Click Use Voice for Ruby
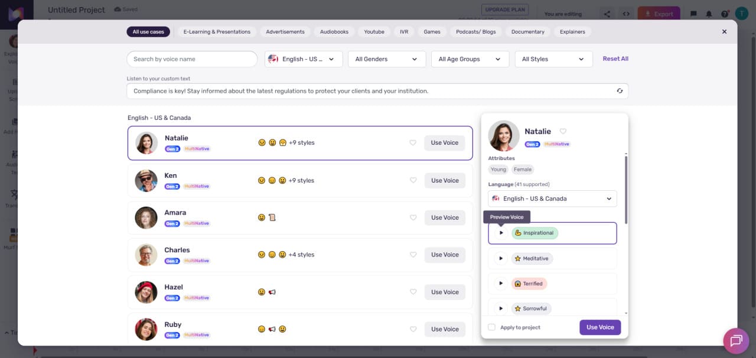 (445, 329)
